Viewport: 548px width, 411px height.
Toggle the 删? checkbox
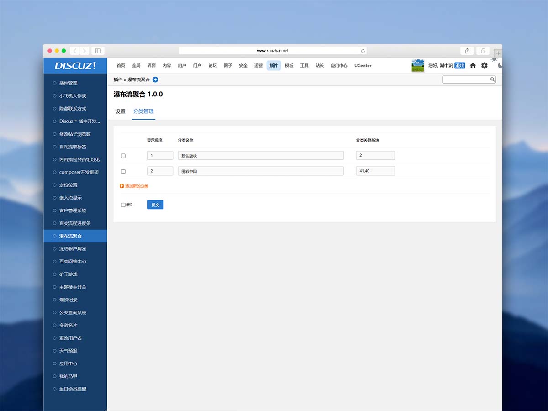123,205
